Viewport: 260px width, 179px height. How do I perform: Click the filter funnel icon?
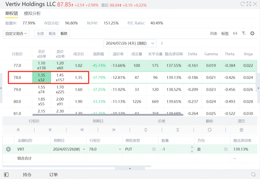[x=243, y=33]
